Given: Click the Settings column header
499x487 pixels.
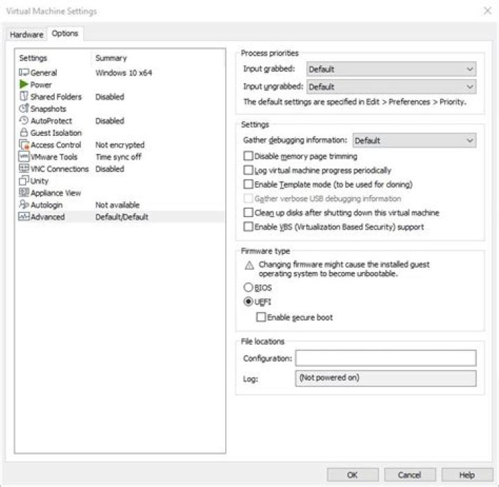Looking at the screenshot, I should click(33, 58).
